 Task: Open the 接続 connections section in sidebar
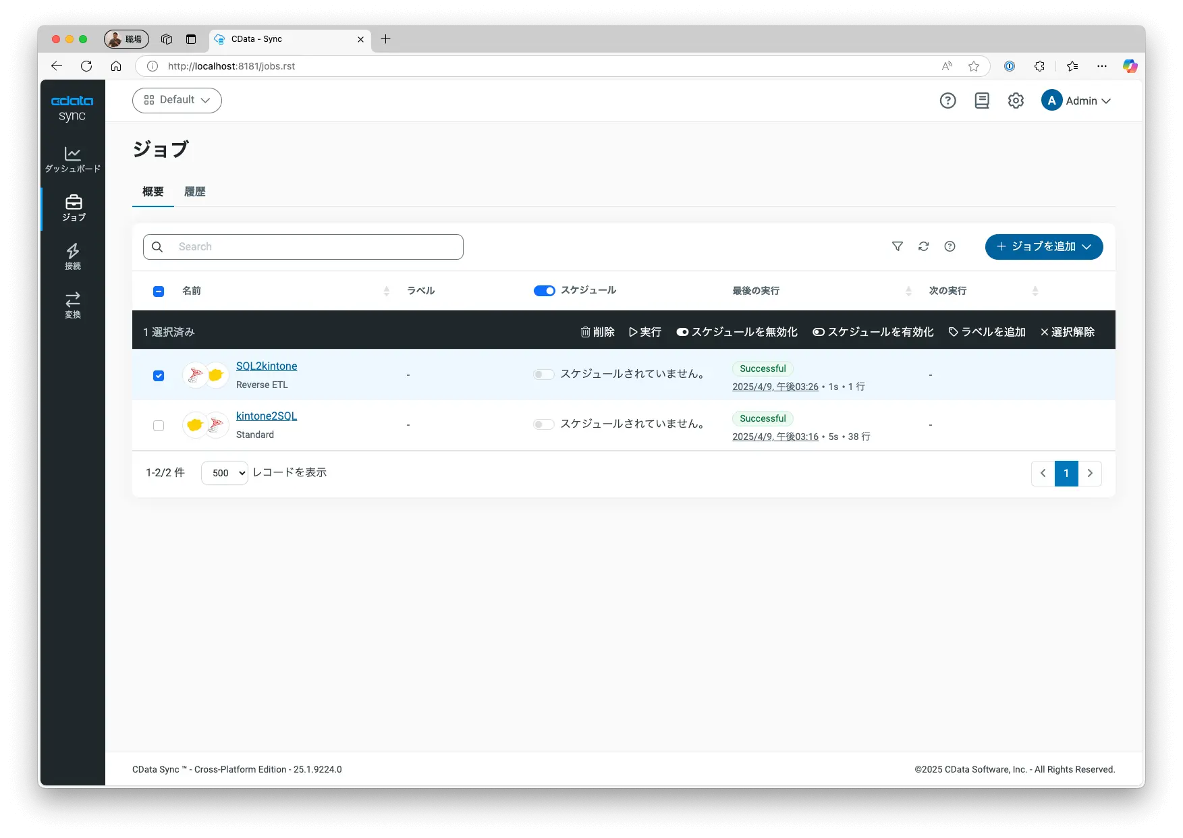[x=73, y=256]
